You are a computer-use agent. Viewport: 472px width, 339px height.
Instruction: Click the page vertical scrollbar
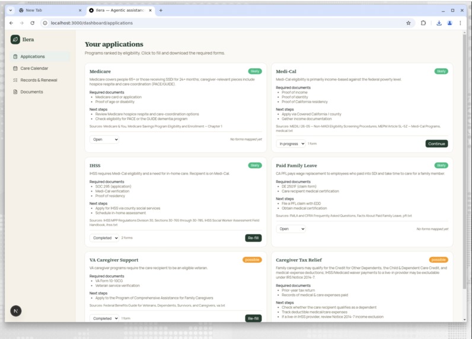(465, 162)
